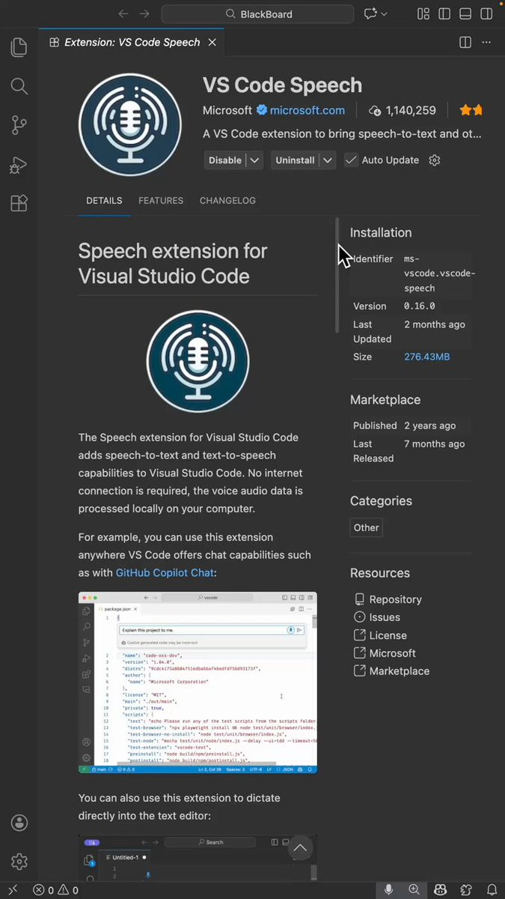This screenshot has height=899, width=505.
Task: Click the 1,140,259 install count
Action: 403,110
